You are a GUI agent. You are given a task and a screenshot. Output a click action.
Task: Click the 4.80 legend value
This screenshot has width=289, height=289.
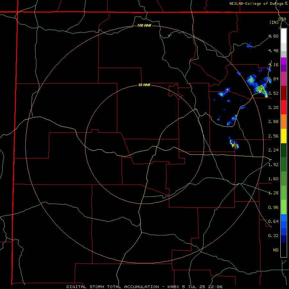click(273, 36)
